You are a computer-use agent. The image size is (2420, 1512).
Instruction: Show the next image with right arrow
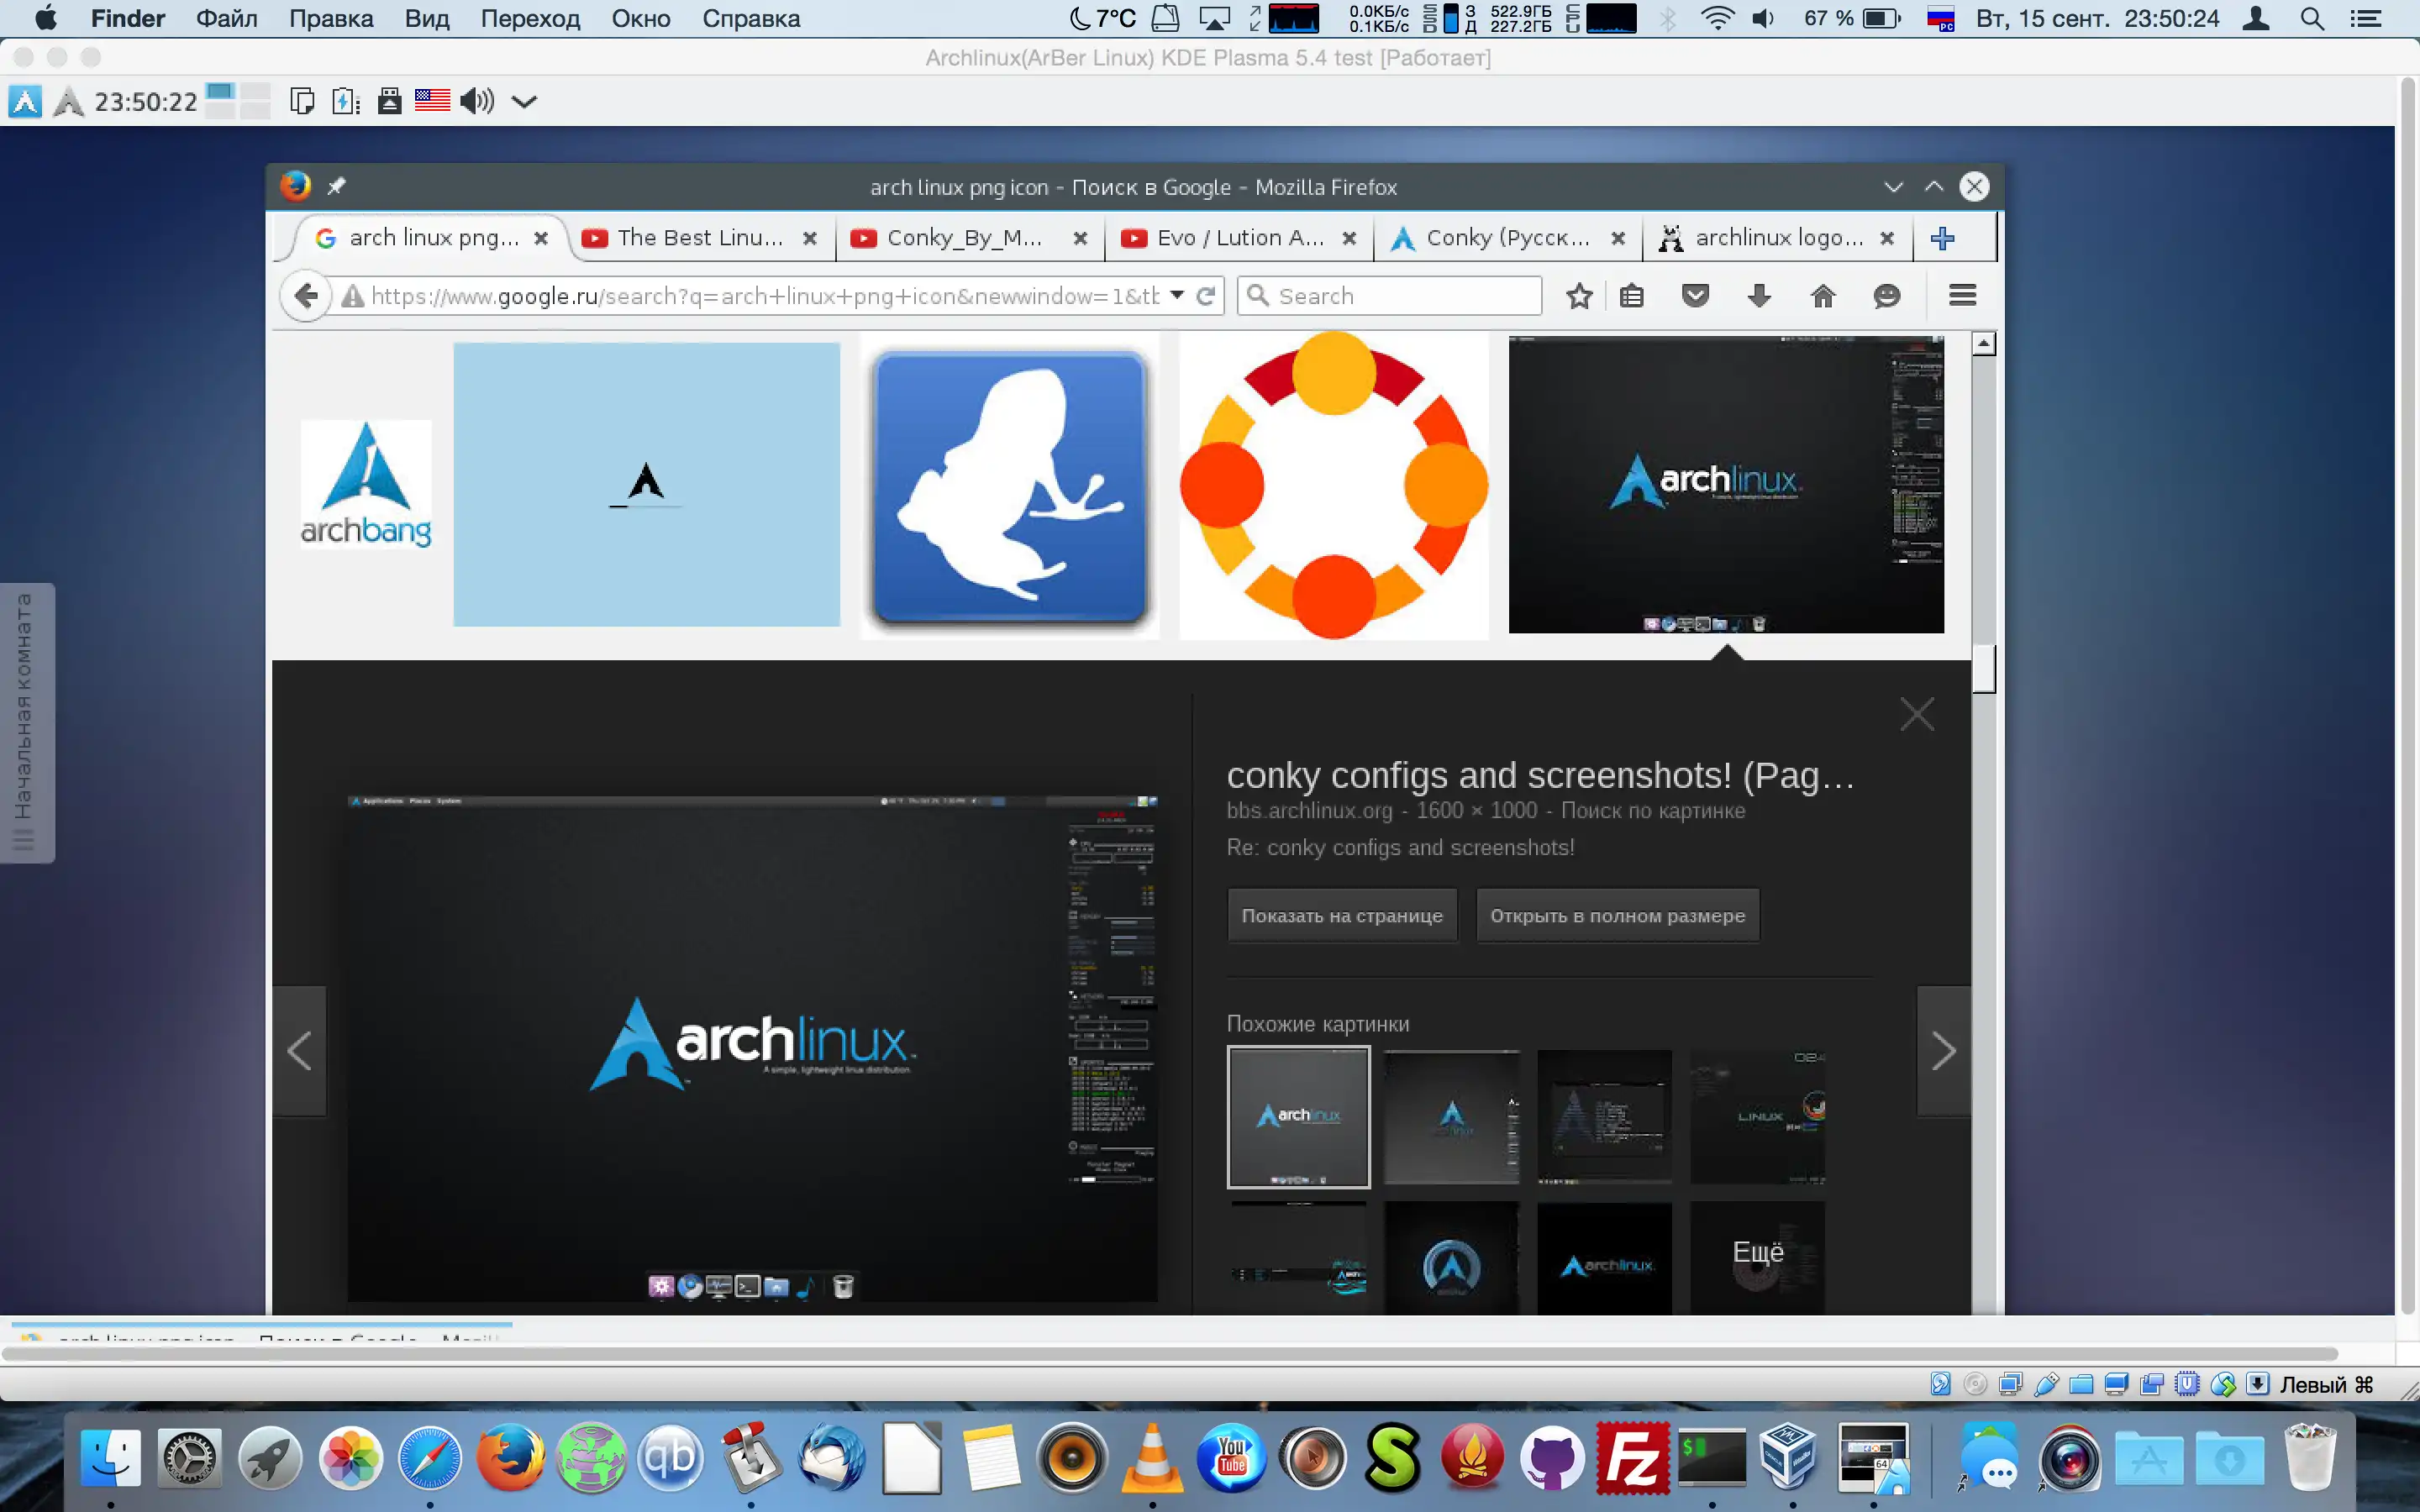(x=1943, y=1051)
